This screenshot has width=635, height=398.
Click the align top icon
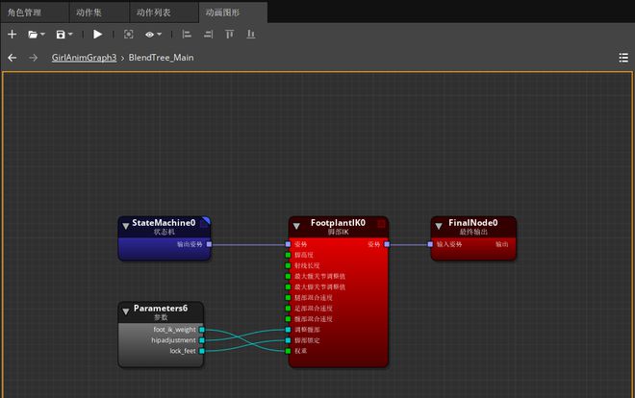coord(229,35)
